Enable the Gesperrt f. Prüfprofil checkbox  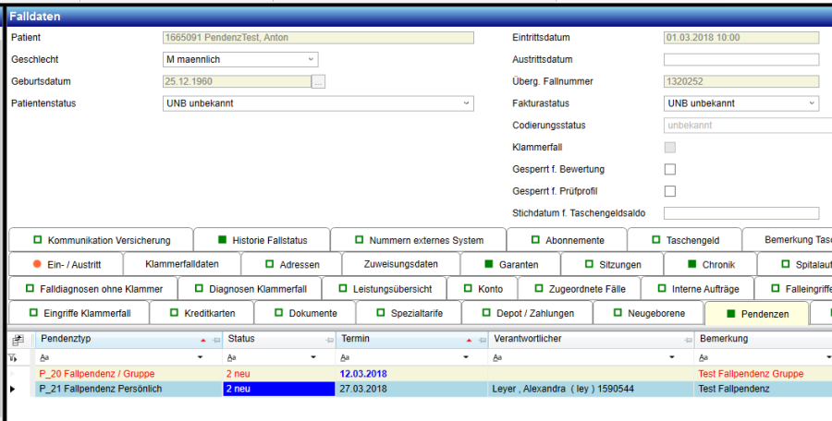(670, 191)
